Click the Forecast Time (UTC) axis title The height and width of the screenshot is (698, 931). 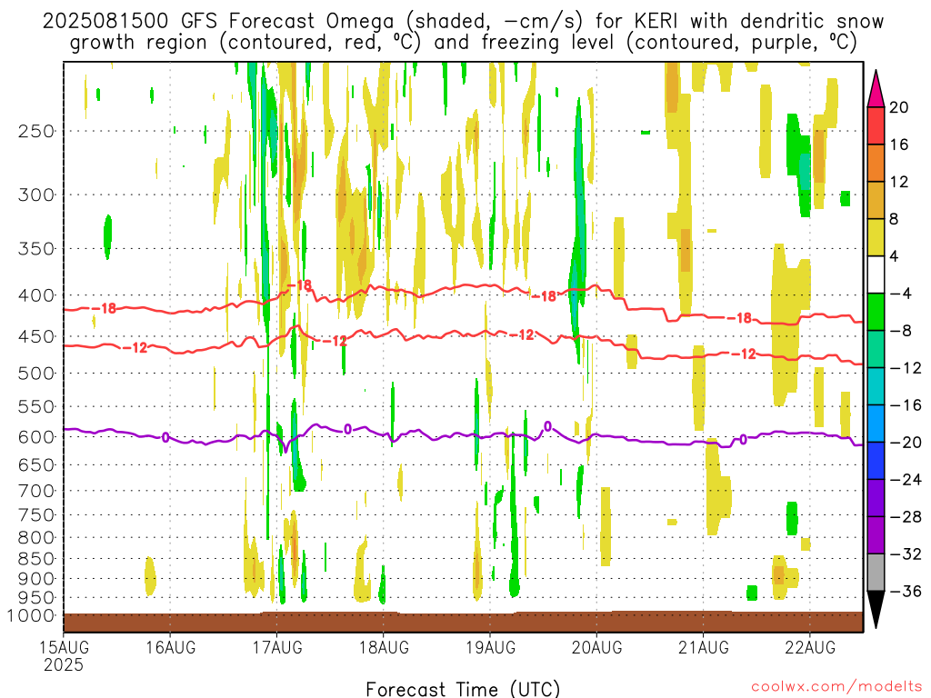(463, 689)
